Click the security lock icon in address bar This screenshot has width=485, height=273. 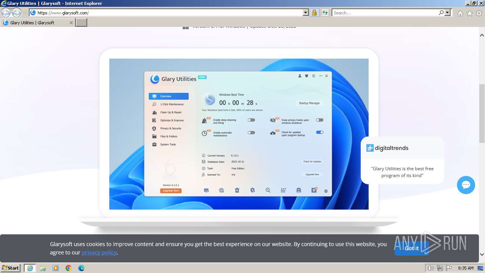pyautogui.click(x=314, y=13)
